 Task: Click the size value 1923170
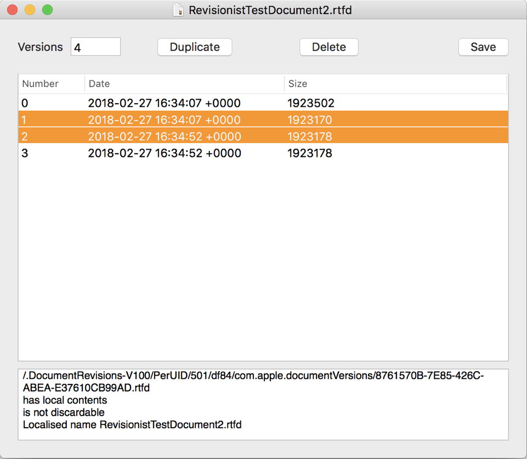tap(310, 120)
